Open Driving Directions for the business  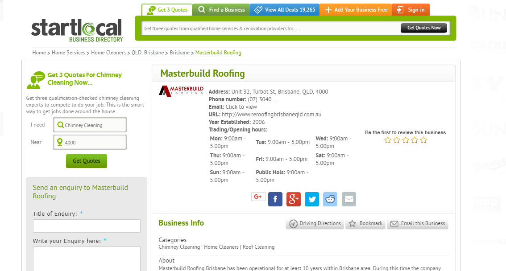pos(315,223)
